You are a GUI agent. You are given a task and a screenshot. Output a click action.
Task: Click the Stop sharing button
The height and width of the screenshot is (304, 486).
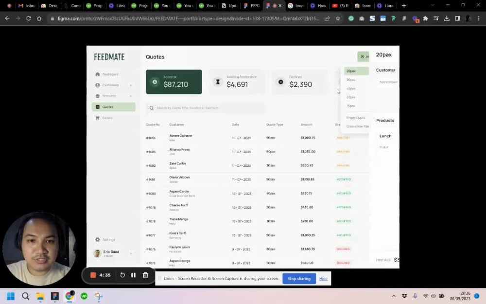(298, 278)
